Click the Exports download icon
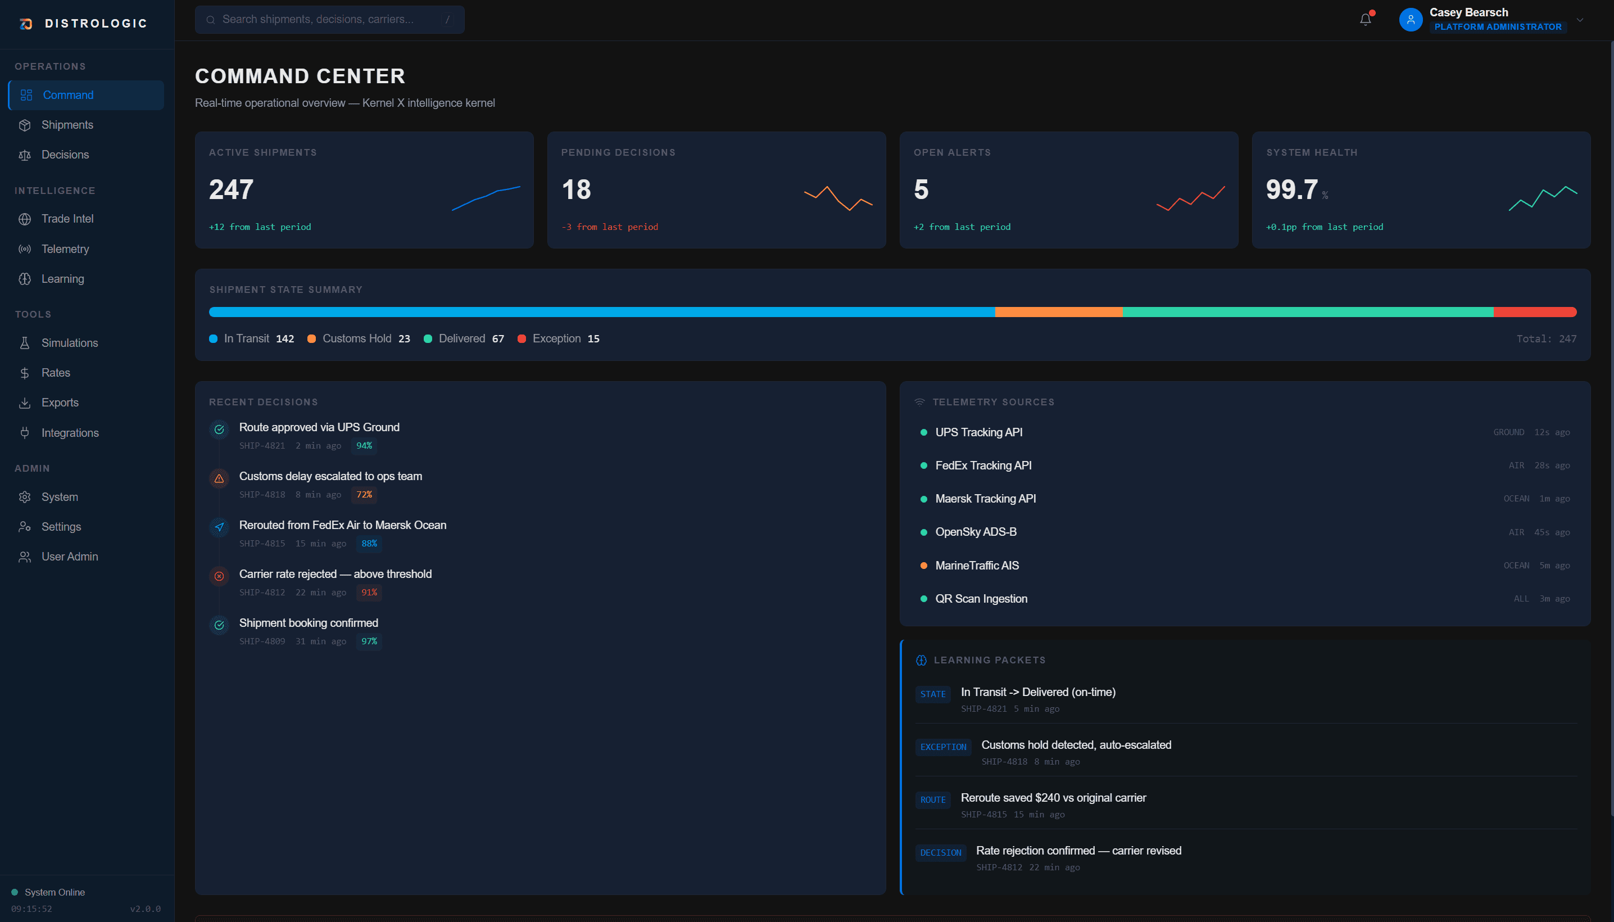 click(25, 402)
